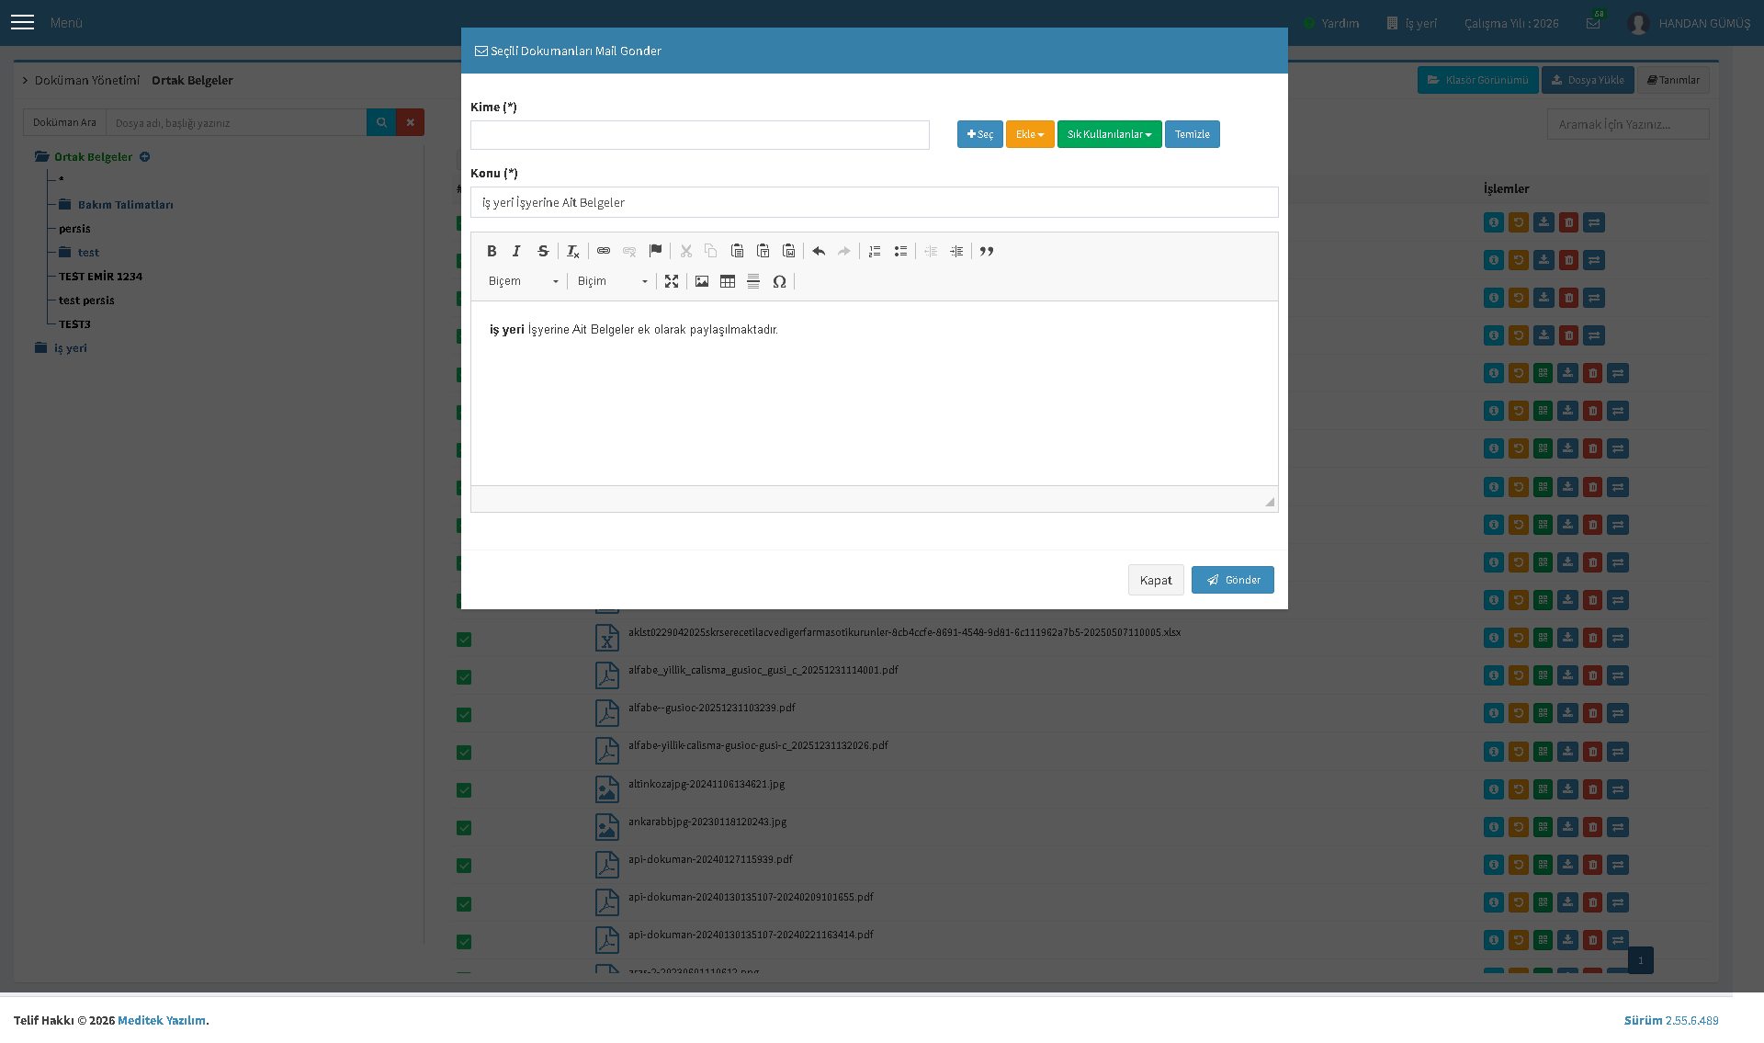This screenshot has height=1043, width=1764.
Task: Send the mail with Gönder
Action: point(1232,580)
